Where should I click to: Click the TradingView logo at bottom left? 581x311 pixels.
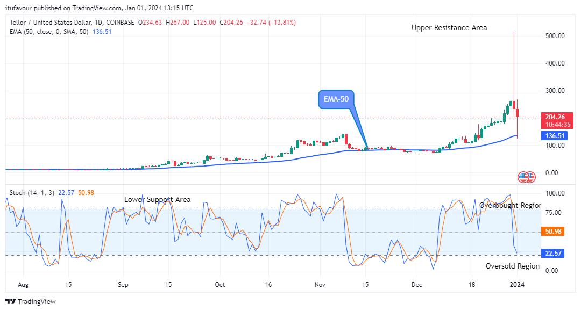[x=31, y=301]
